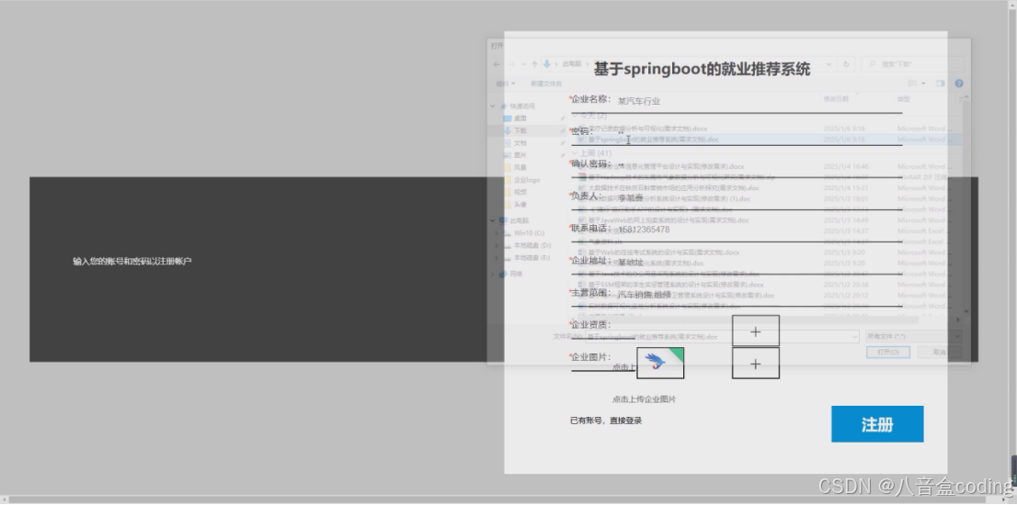
Task: Open the 企业logo folder in sidebar
Action: pos(523,180)
